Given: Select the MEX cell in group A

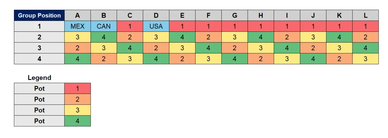Looking at the screenshot, I should tap(77, 26).
